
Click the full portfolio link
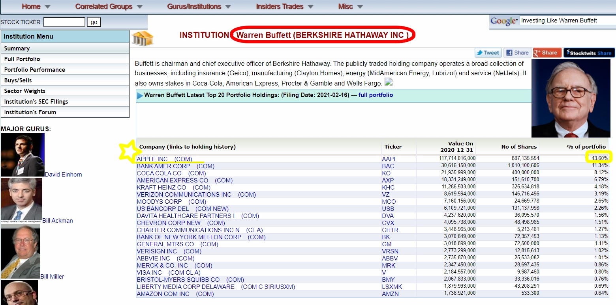click(376, 95)
